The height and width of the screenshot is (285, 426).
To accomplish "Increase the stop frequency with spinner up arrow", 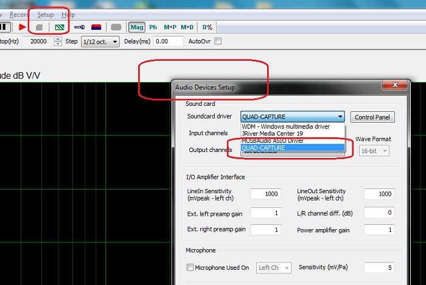I will coord(58,39).
